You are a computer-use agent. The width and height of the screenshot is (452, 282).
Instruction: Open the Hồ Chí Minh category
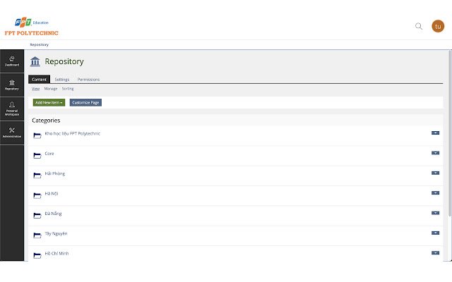point(56,254)
